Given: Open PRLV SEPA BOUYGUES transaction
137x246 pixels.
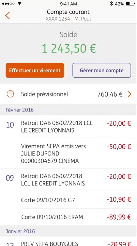Looking at the screenshot, I should 68,242.
